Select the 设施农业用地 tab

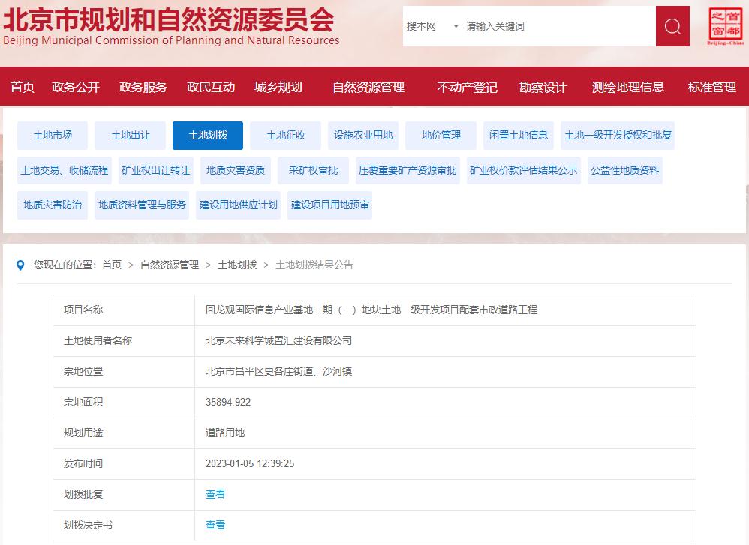(363, 136)
